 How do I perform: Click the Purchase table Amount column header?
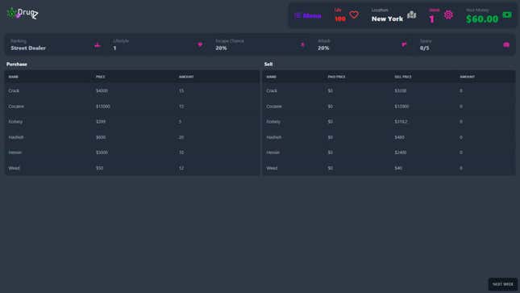pos(186,77)
